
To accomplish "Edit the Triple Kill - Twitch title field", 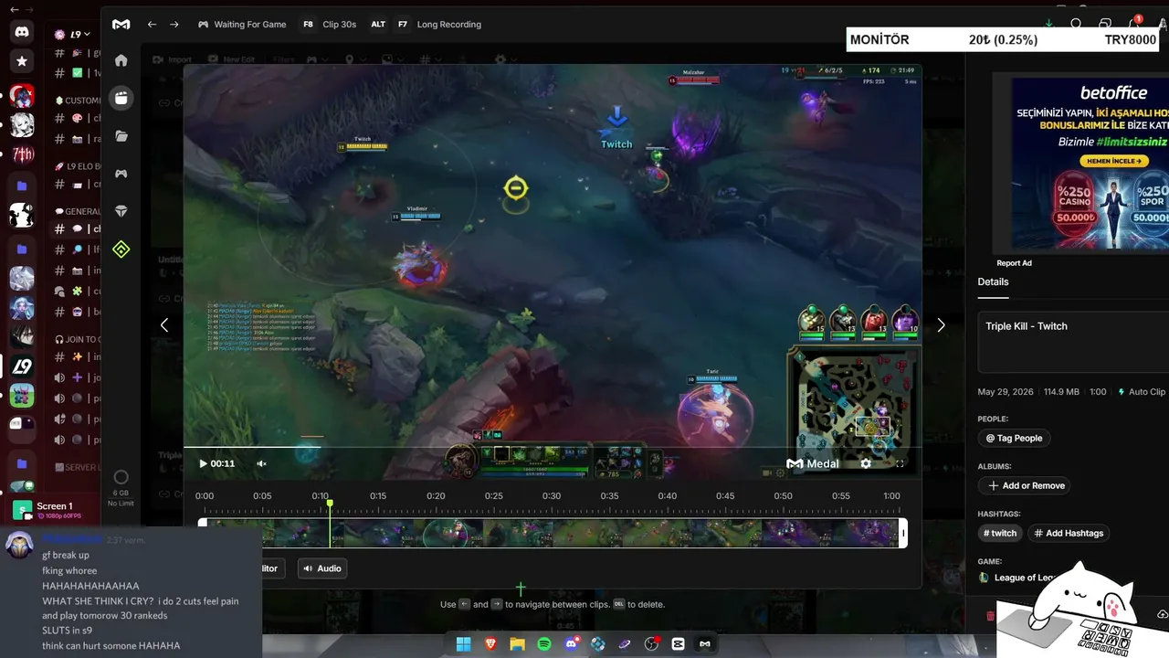I will click(1073, 342).
